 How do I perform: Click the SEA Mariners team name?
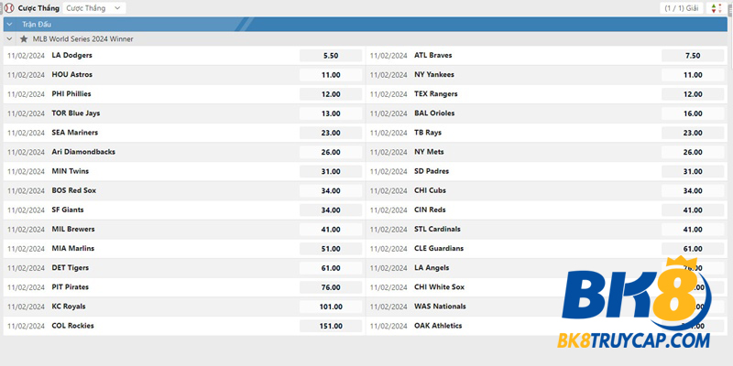75,133
